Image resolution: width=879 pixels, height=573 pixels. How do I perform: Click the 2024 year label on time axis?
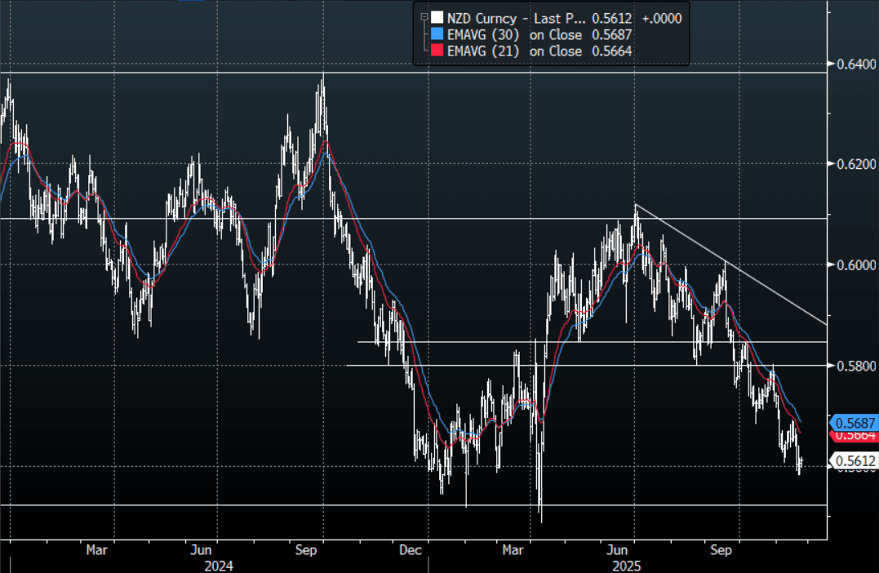218,565
